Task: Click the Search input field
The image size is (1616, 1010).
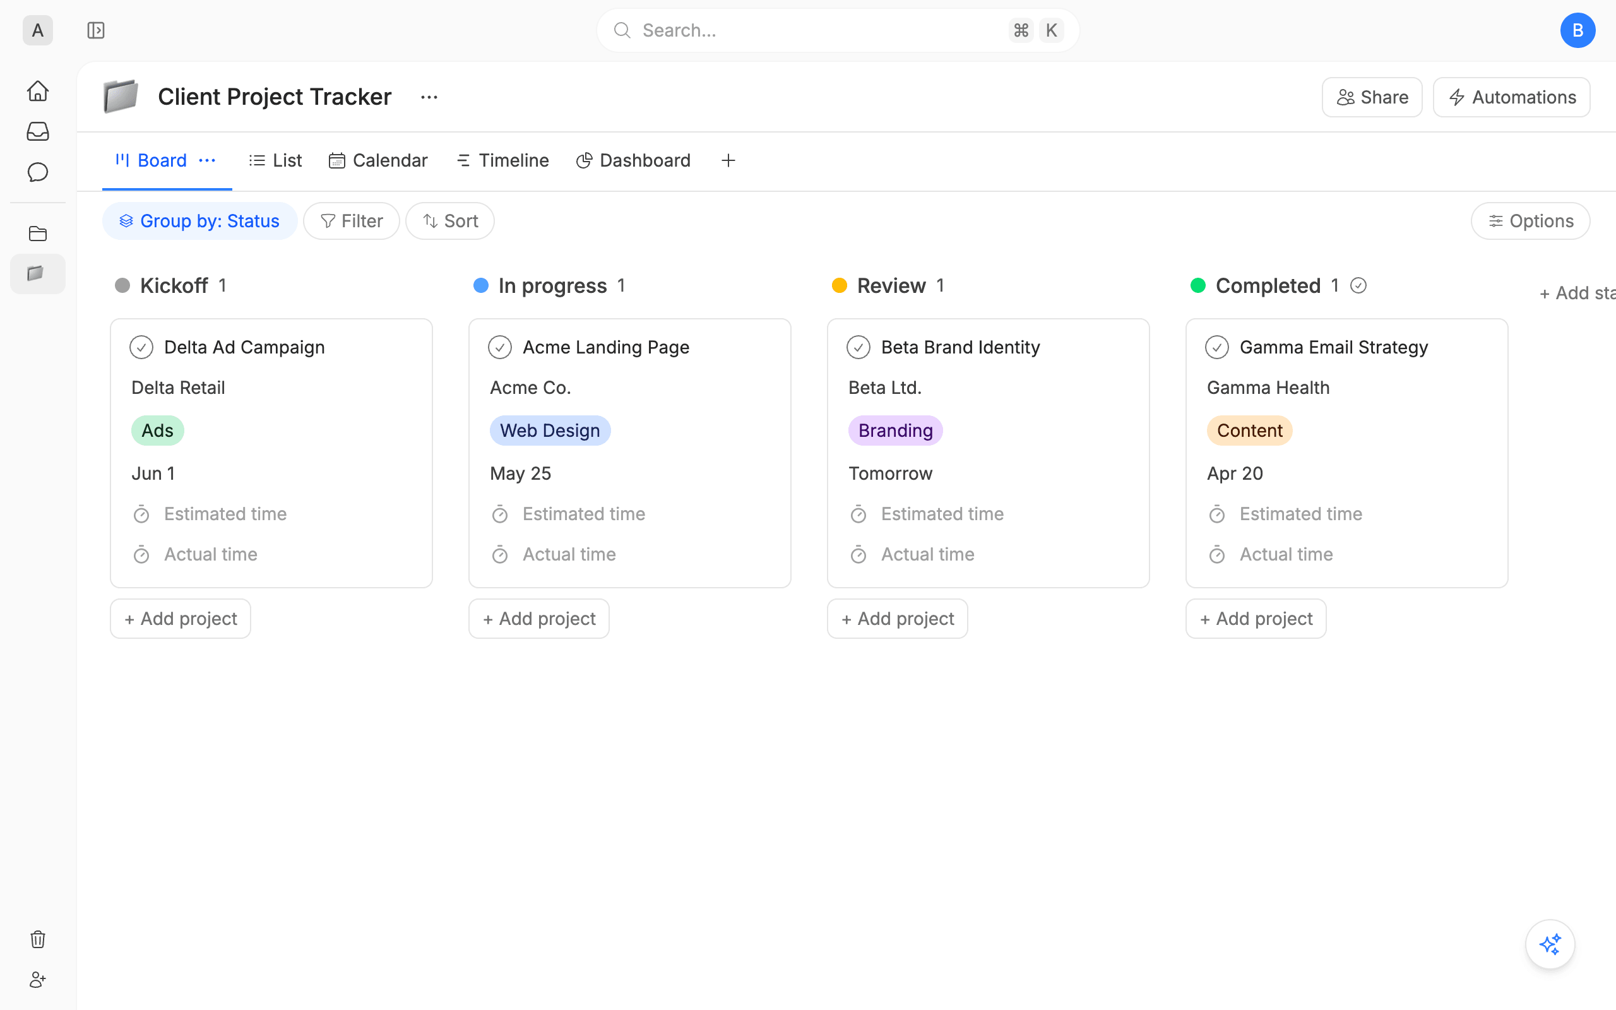Action: pyautogui.click(x=838, y=30)
